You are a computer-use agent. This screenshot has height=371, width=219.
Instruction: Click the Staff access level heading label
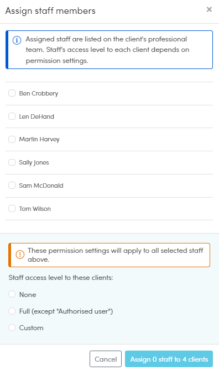(x=61, y=277)
